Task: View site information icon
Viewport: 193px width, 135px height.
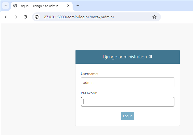Action: 37,17
